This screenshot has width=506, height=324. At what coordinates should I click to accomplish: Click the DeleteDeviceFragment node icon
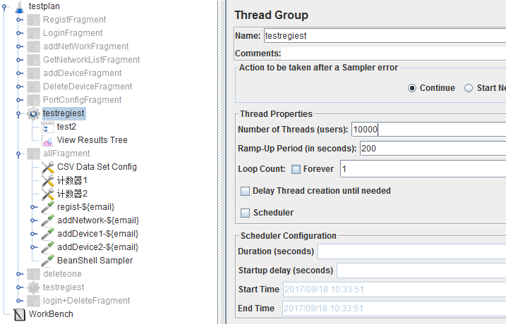(33, 87)
